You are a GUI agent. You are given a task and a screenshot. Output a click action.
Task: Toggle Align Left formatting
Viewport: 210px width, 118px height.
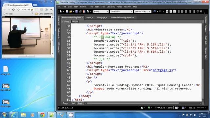(x=178, y=12)
